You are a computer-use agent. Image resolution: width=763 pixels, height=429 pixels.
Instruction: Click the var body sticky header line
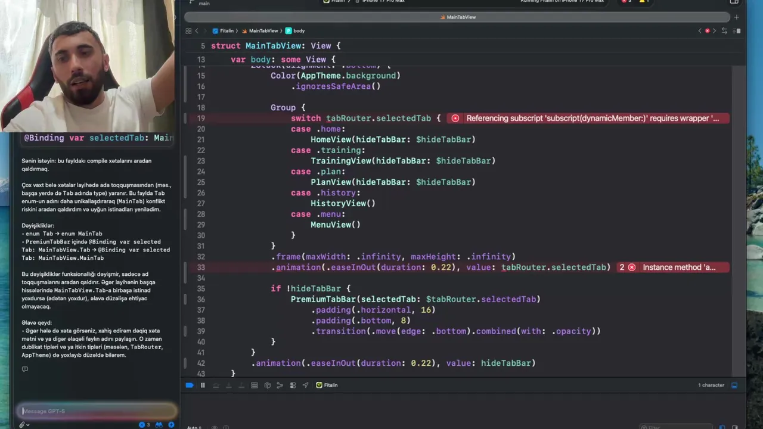(x=283, y=60)
